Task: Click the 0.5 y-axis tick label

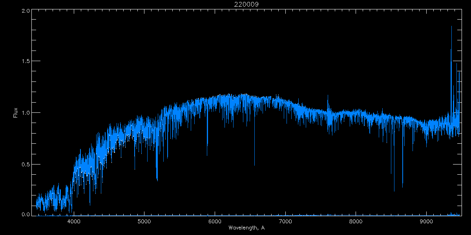Action: click(26, 164)
